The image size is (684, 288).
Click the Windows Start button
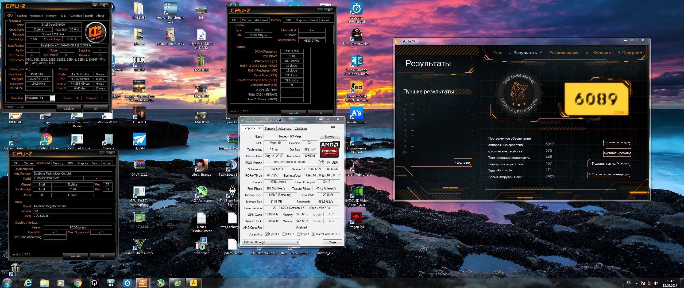[7, 283]
